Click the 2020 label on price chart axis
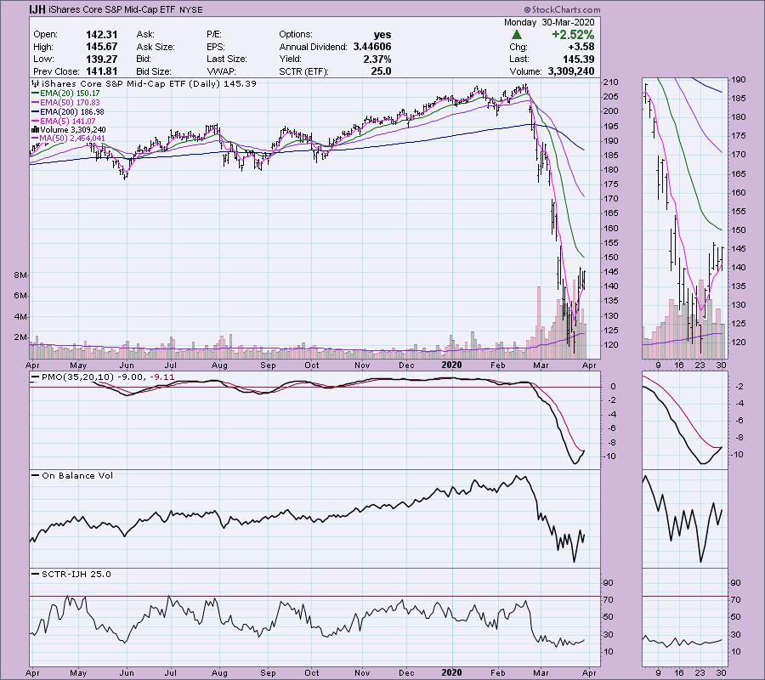 tap(451, 365)
